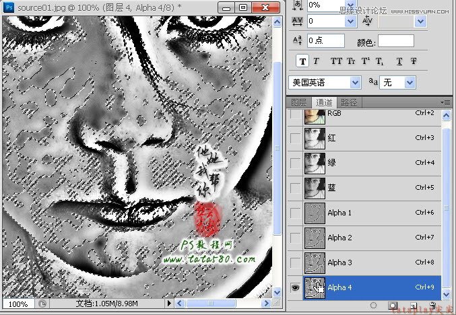
Task: Open the anti-aliasing 无 dropdown
Action: click(x=410, y=83)
